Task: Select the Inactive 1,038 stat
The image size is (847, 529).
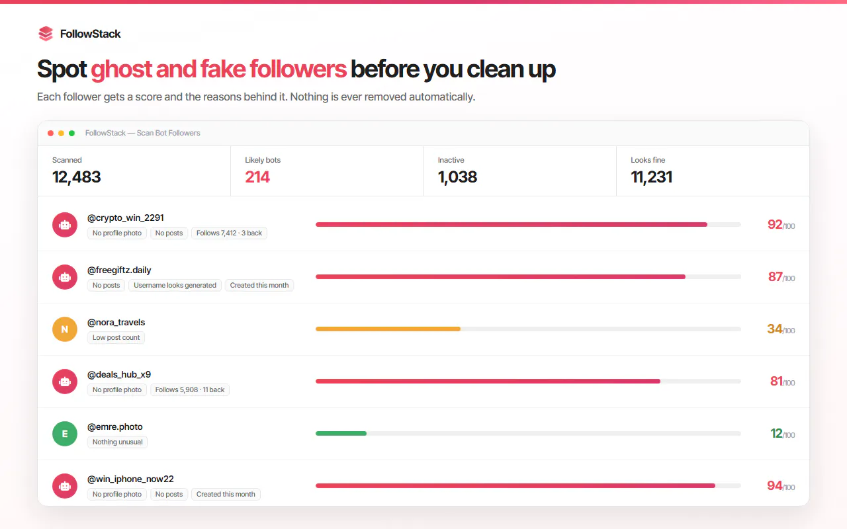Action: coord(519,171)
